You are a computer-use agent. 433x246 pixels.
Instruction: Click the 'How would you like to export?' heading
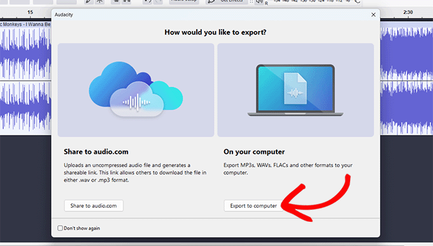[215, 32]
